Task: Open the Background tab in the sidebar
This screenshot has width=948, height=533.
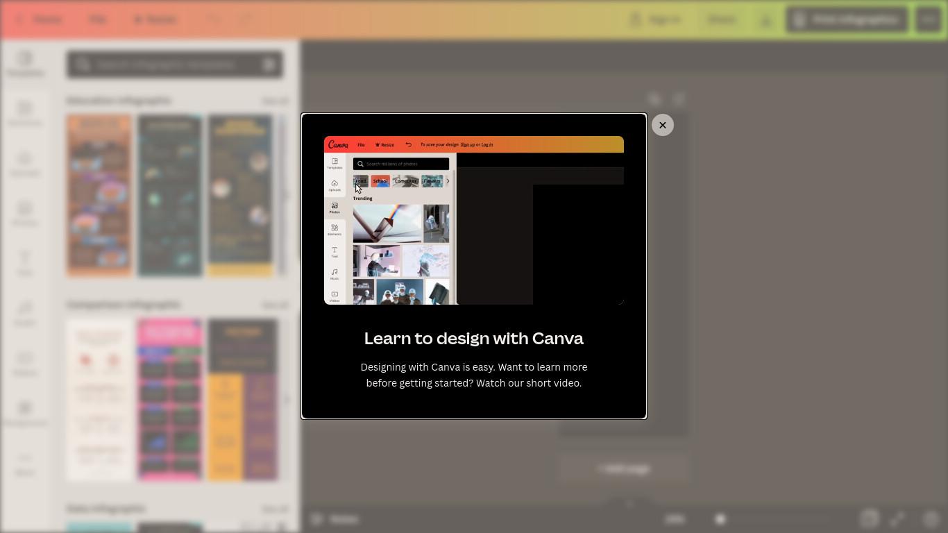Action: tap(25, 414)
